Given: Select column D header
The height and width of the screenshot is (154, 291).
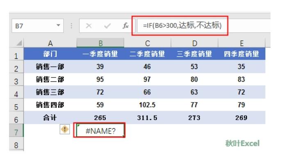Looking at the screenshot, I should coord(194,43).
